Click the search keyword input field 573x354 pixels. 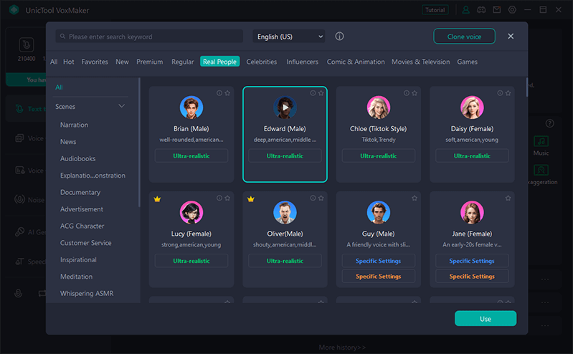(149, 37)
